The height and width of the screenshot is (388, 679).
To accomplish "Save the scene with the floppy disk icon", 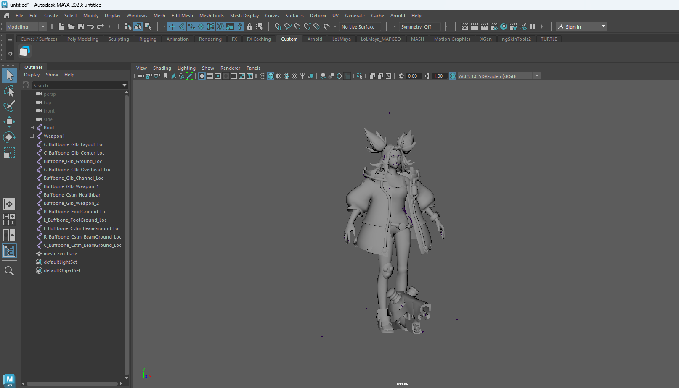I will tap(81, 26).
